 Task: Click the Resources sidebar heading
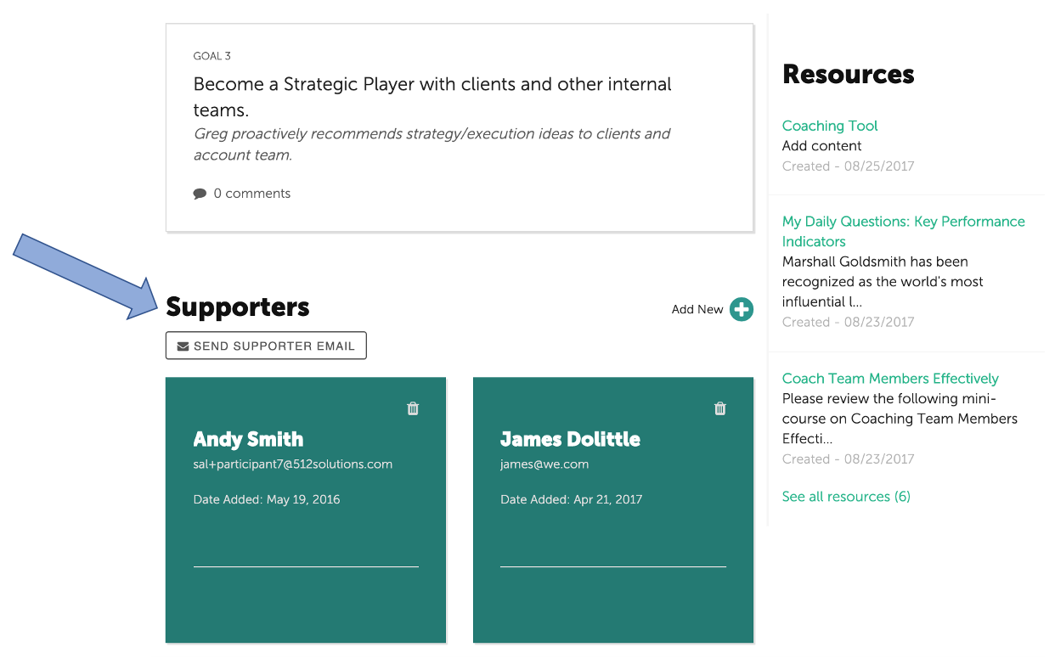(x=848, y=75)
